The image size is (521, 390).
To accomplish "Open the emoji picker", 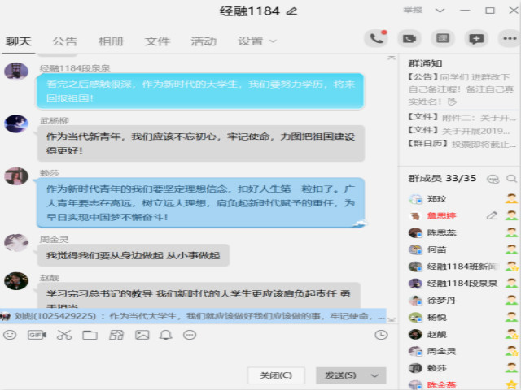I will click(x=10, y=335).
